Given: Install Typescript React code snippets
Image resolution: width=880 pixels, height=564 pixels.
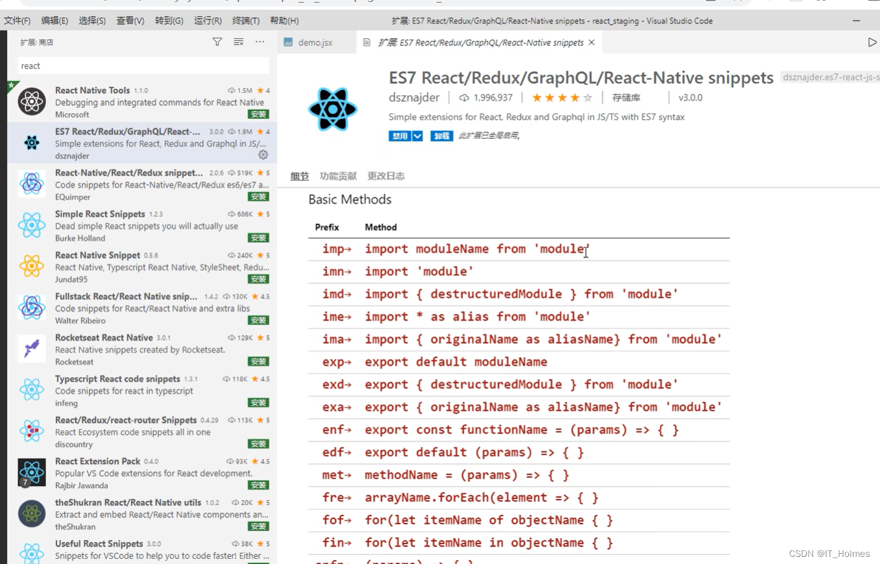Looking at the screenshot, I should pyautogui.click(x=258, y=402).
